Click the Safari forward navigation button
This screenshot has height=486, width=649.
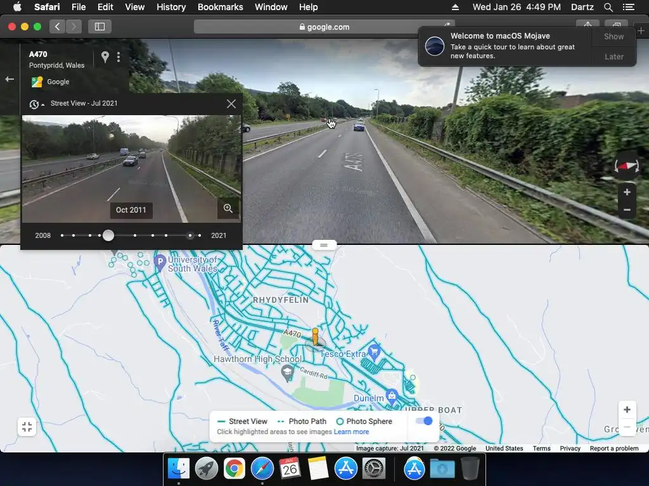point(74,27)
